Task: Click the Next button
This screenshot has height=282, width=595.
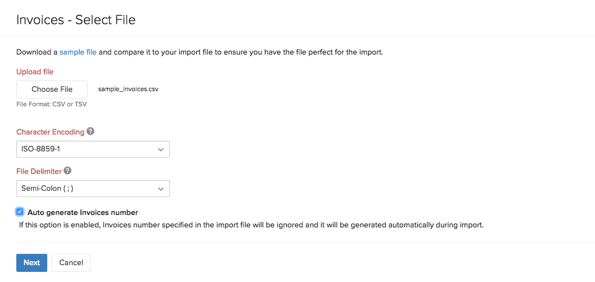Action: 31,262
